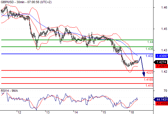This screenshot has width=168, height=114.
Task: Click the 1.46 price axis label
Action: pos(164,7)
